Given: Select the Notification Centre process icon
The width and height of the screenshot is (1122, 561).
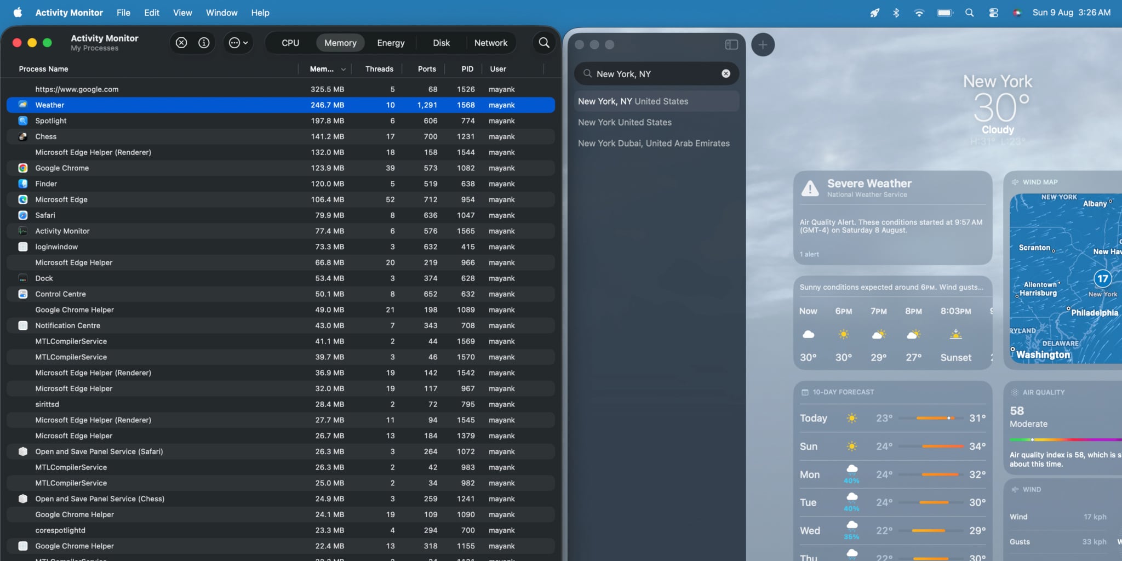Looking at the screenshot, I should [x=23, y=325].
